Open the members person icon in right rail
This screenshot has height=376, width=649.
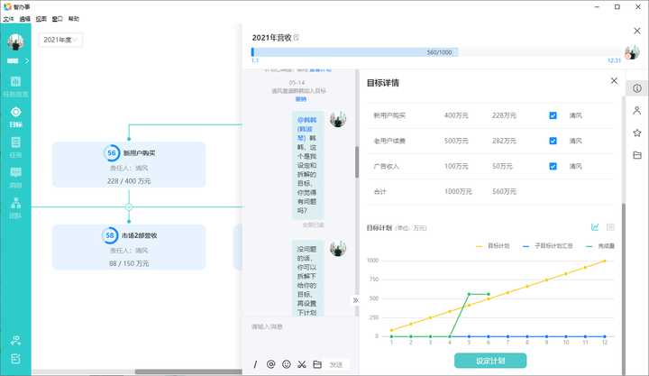pos(637,111)
